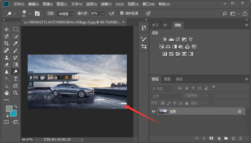Image resolution: width=251 pixels, height=143 pixels.
Task: Add a Photo Filter adjustment
Action: (x=181, y=47)
